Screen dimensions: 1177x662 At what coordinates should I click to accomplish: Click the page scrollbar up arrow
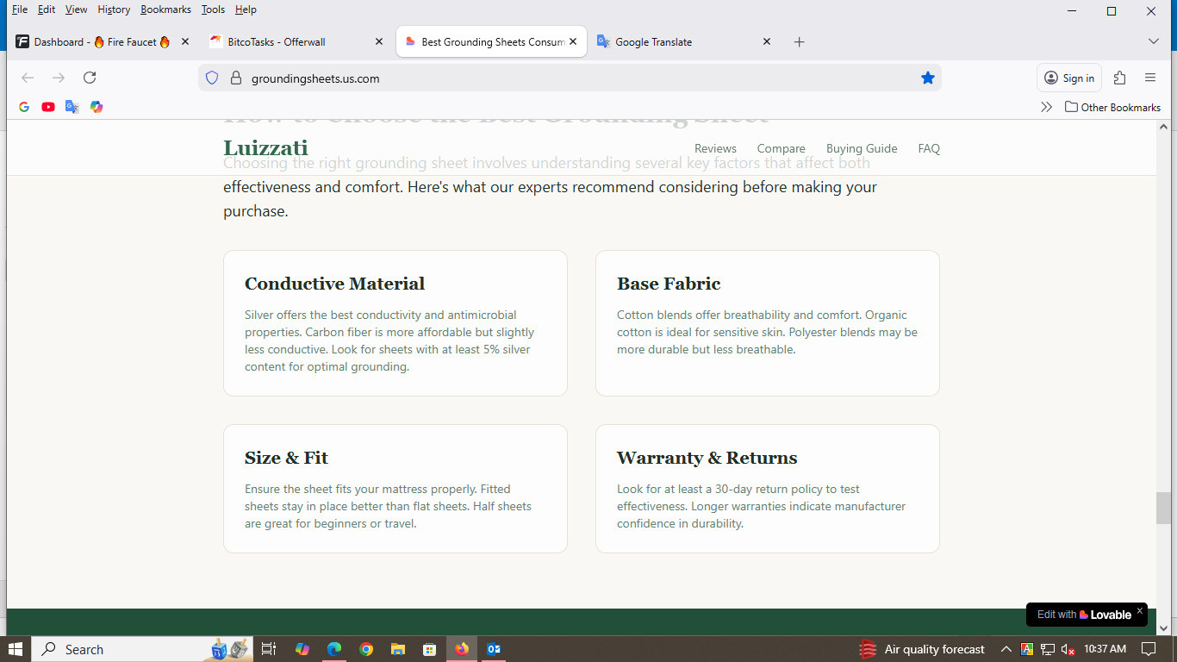pos(1163,127)
